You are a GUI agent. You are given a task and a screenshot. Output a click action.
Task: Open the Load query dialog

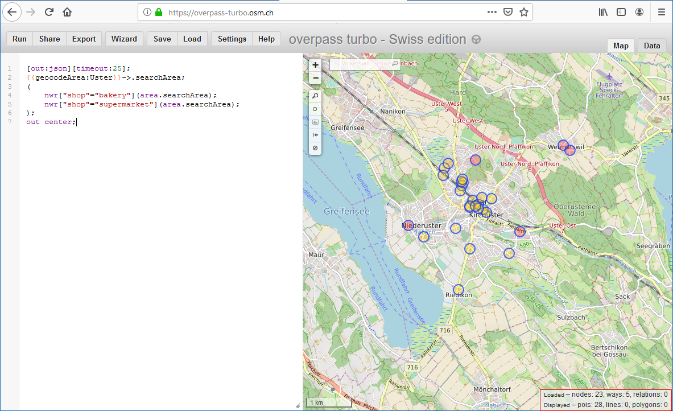coord(192,39)
